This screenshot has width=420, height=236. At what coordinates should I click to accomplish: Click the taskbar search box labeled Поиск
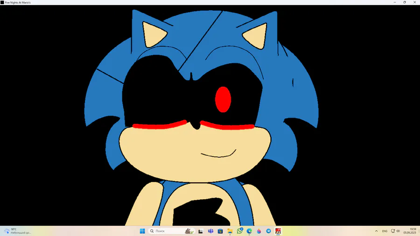(171, 231)
